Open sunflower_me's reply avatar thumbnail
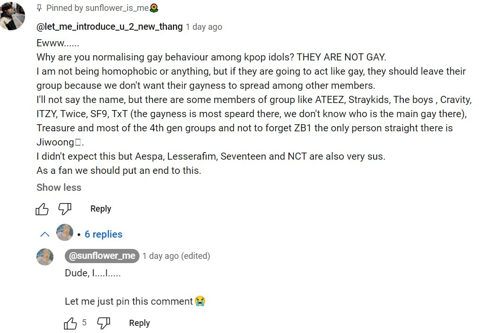479x333 pixels. [x=44, y=256]
